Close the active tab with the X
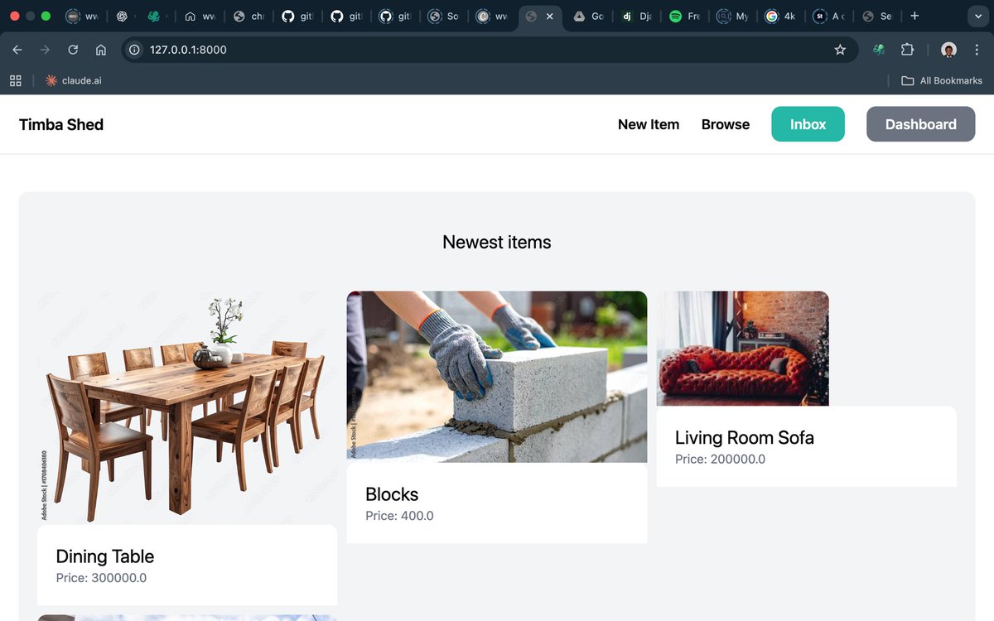Image resolution: width=994 pixels, height=621 pixels. click(549, 16)
